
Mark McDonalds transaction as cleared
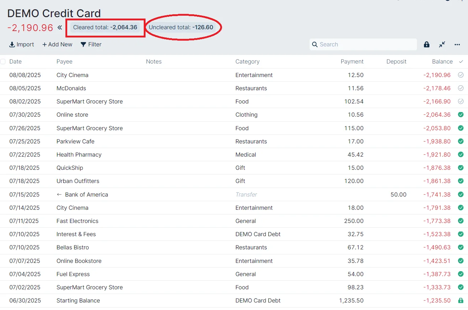460,88
